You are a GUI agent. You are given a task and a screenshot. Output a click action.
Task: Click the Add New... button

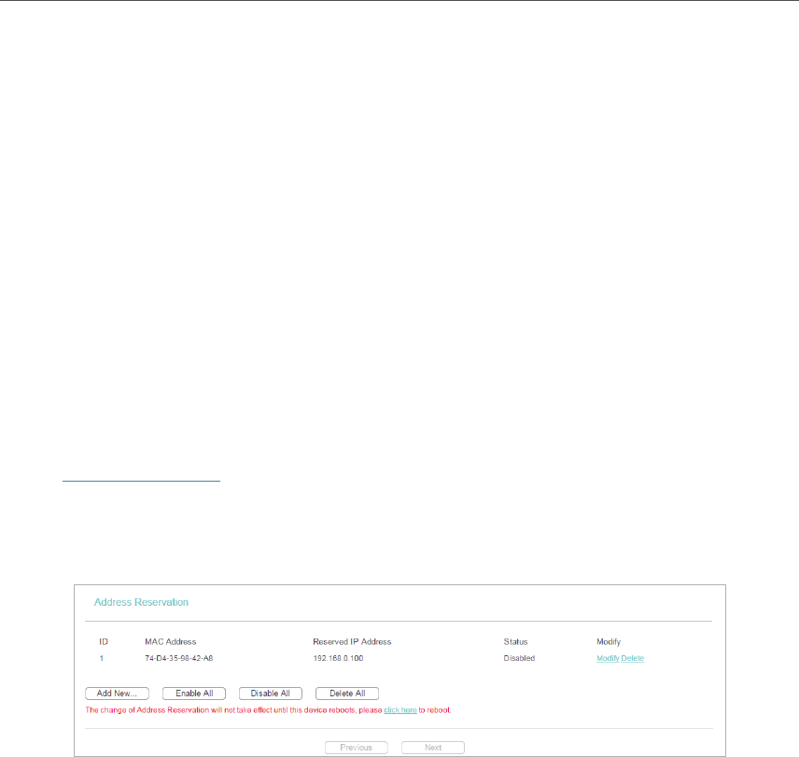(x=117, y=694)
